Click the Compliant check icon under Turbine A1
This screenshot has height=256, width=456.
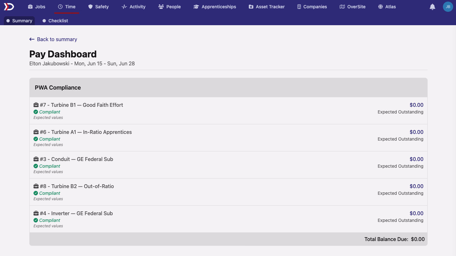36,139
